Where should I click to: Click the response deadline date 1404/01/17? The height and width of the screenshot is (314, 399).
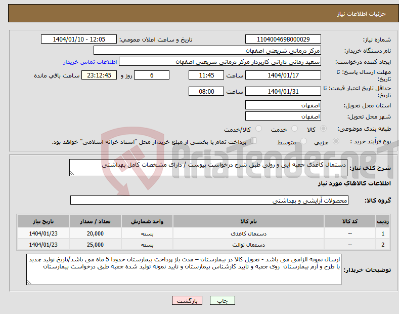tap(283, 75)
